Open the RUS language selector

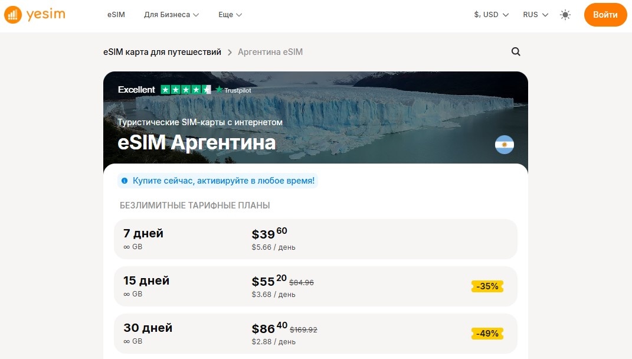534,14
